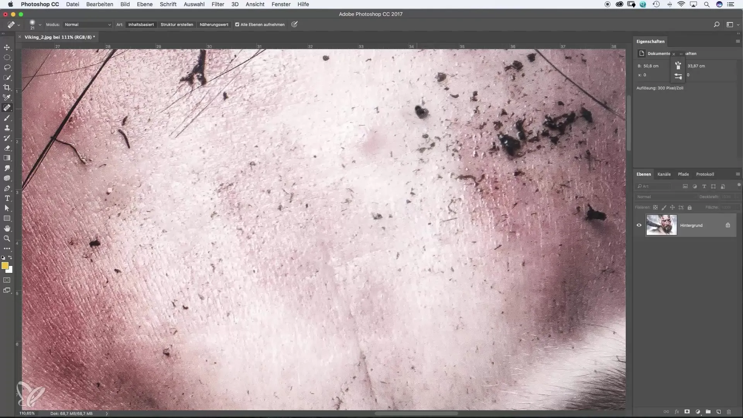Click the yellow foreground color swatch
The height and width of the screenshot is (418, 743).
tap(5, 266)
